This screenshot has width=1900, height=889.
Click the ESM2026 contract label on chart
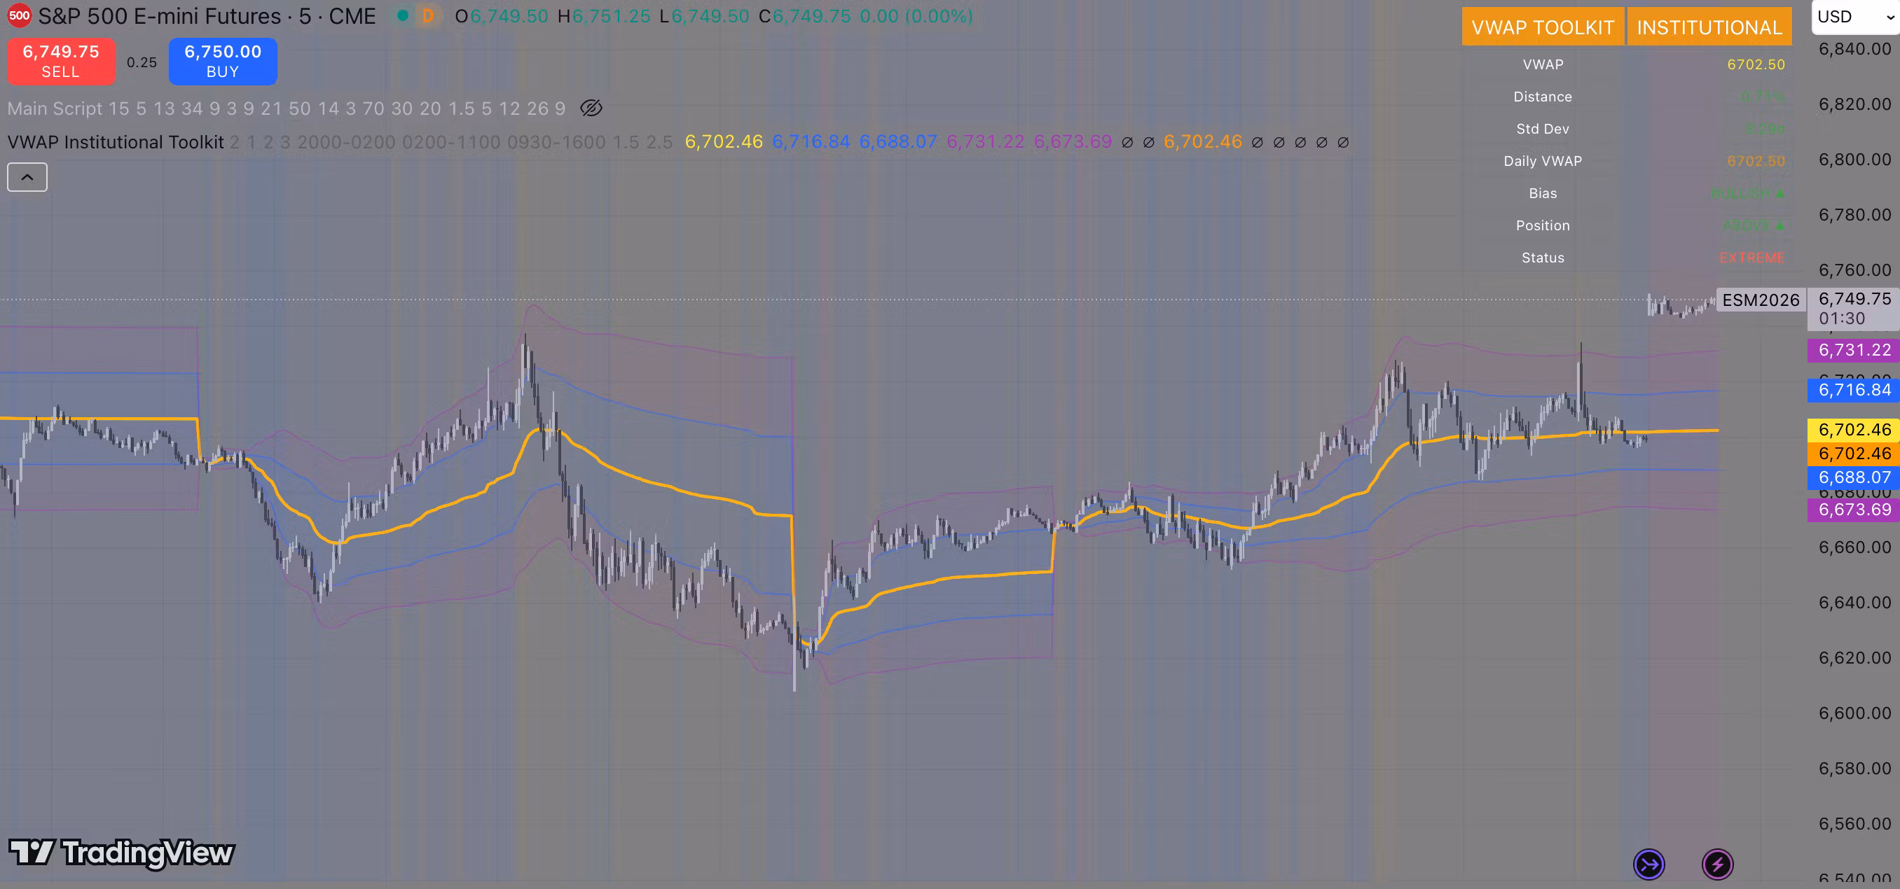pyautogui.click(x=1761, y=300)
